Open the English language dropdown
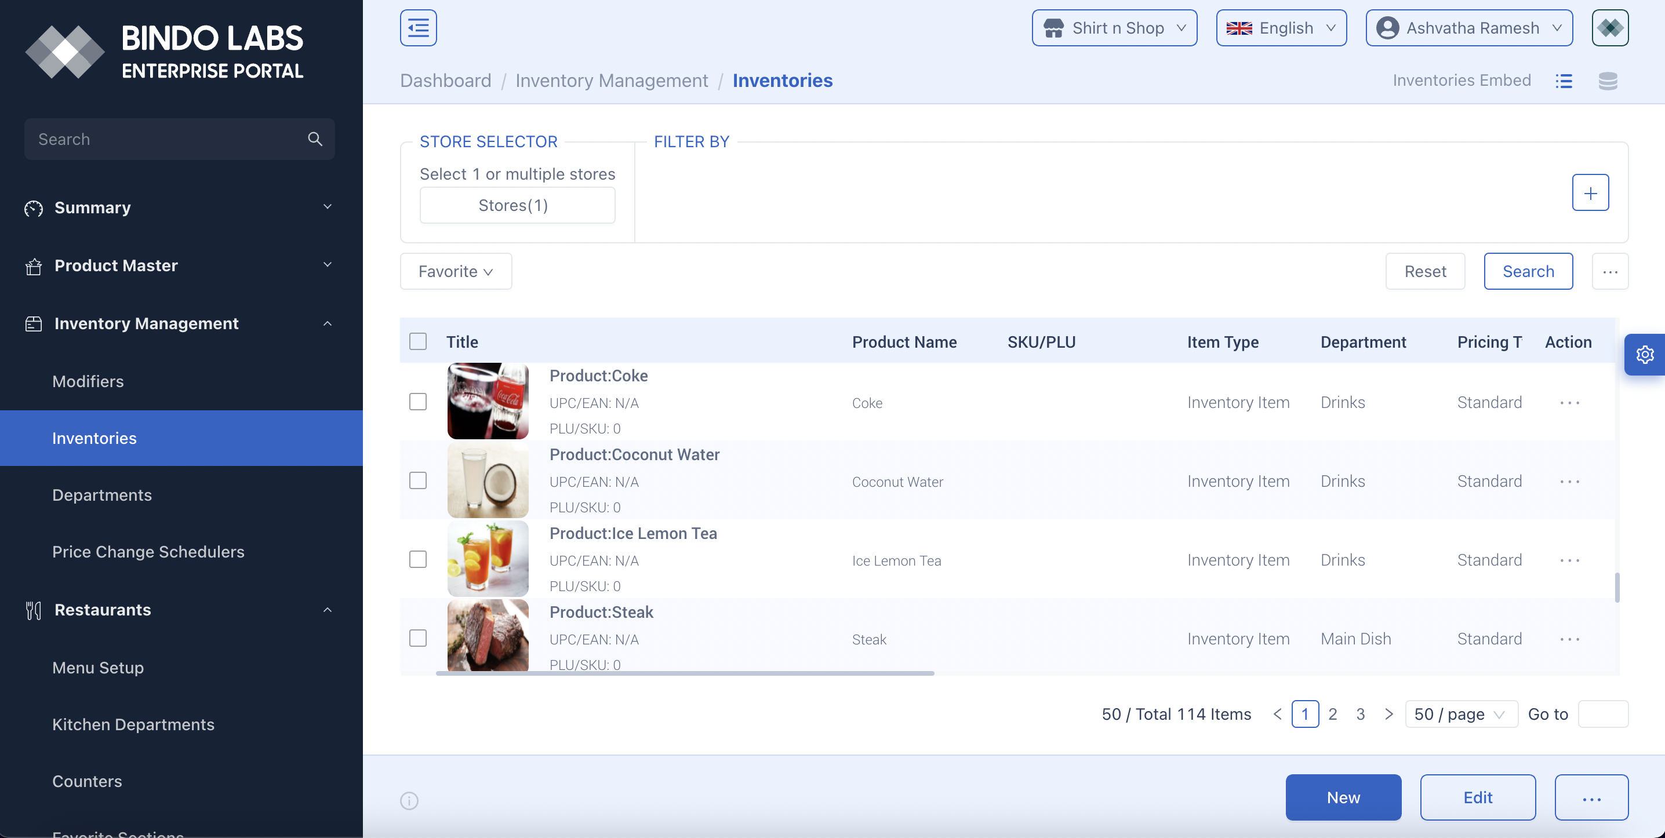This screenshot has width=1665, height=838. 1281,28
